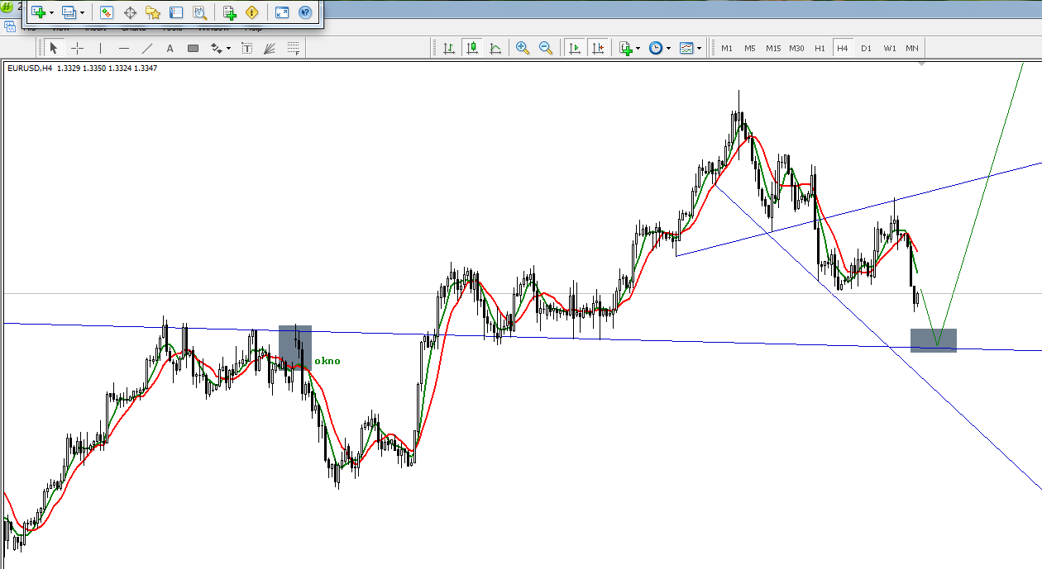Select the Cursor arrow tool

tap(54, 48)
